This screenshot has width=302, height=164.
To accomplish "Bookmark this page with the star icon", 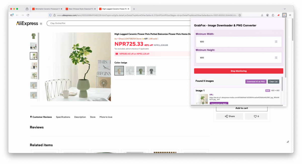I will (x=240, y=15).
